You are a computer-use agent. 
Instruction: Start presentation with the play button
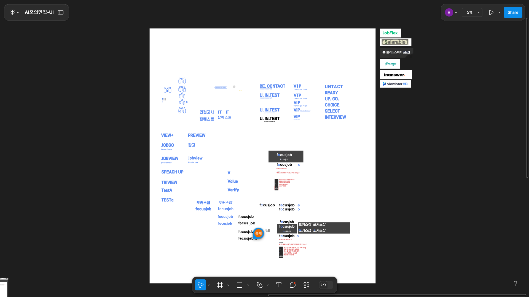(491, 12)
